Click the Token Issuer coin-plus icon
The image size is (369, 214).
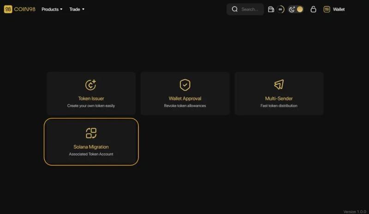[x=90, y=85]
